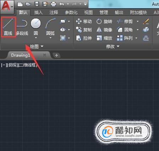Screen dimensions: 159x151
Task: Select the 旋转 rotate tool
Action: (104, 21)
